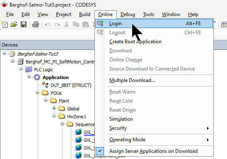227x159 pixels.
Task: Click the toolbar icon at far right edge
Action: pyautogui.click(x=224, y=24)
